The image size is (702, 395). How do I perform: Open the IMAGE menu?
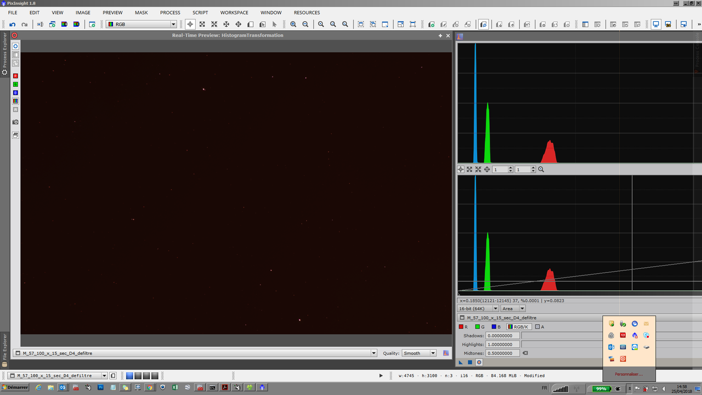tap(83, 13)
